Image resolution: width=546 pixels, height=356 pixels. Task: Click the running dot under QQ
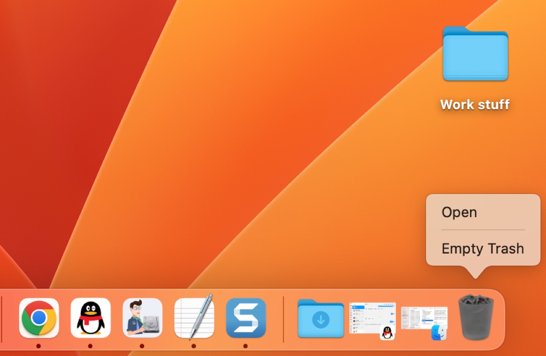[91, 346]
